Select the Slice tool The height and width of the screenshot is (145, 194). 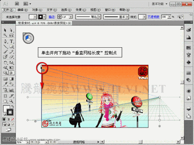click(x=11, y=96)
